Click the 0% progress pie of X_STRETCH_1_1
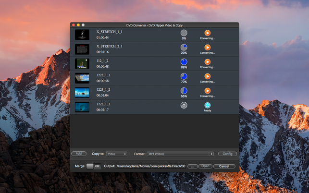This screenshot has width=309, height=193. (184, 33)
